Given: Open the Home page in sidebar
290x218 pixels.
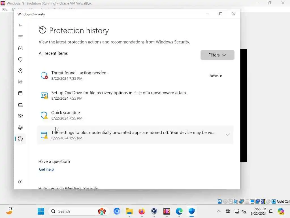Looking at the screenshot, I should click(20, 48).
